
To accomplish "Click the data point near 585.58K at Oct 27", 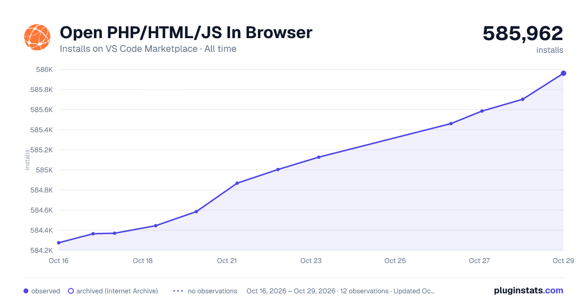I will [x=482, y=111].
